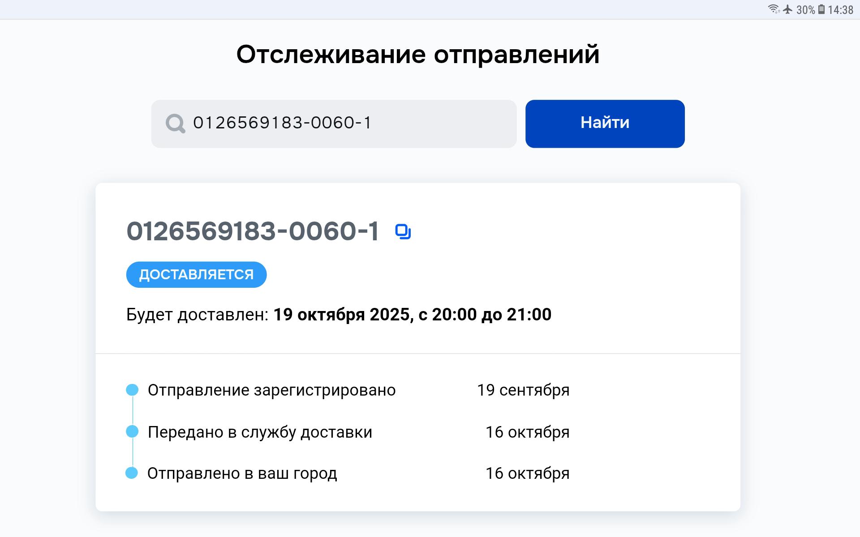The image size is (860, 537).
Task: Tap the airplane mode icon in the status bar
Action: coord(788,9)
